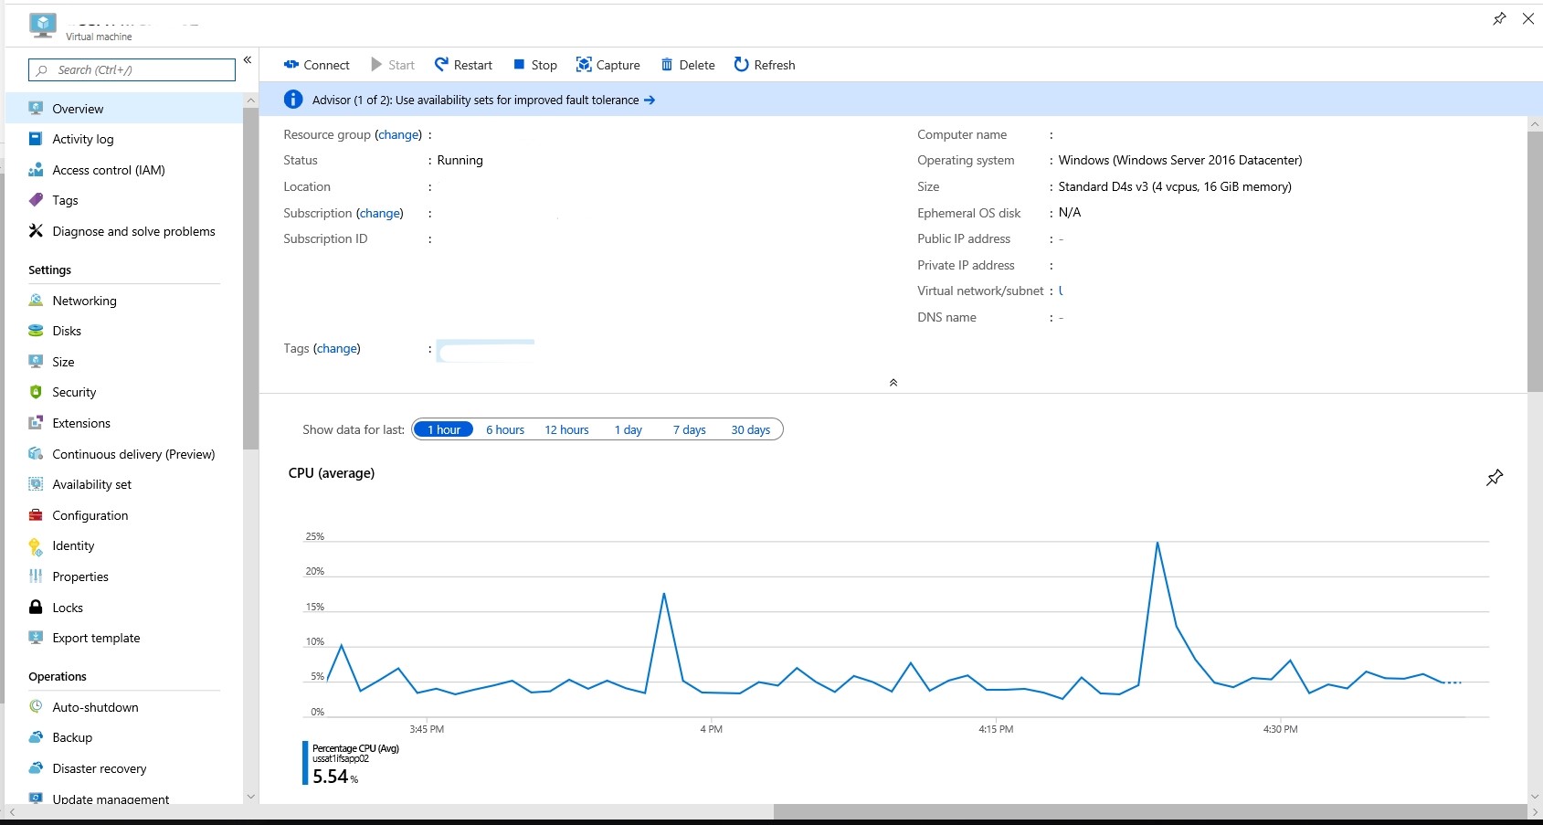Image resolution: width=1543 pixels, height=825 pixels.
Task: Click the Restart VM icon
Action: (x=442, y=65)
